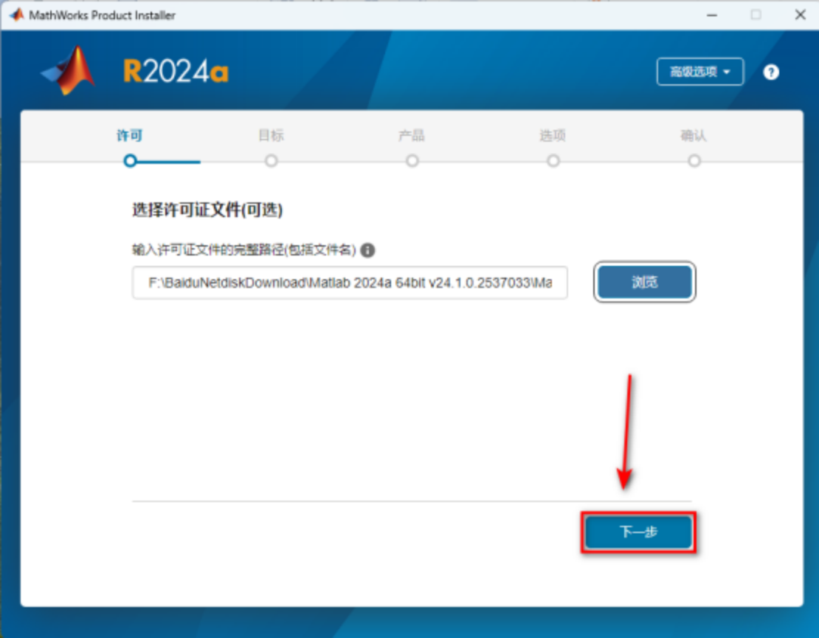The image size is (819, 638).
Task: Close the MathWorks Product Installer window
Action: (801, 16)
